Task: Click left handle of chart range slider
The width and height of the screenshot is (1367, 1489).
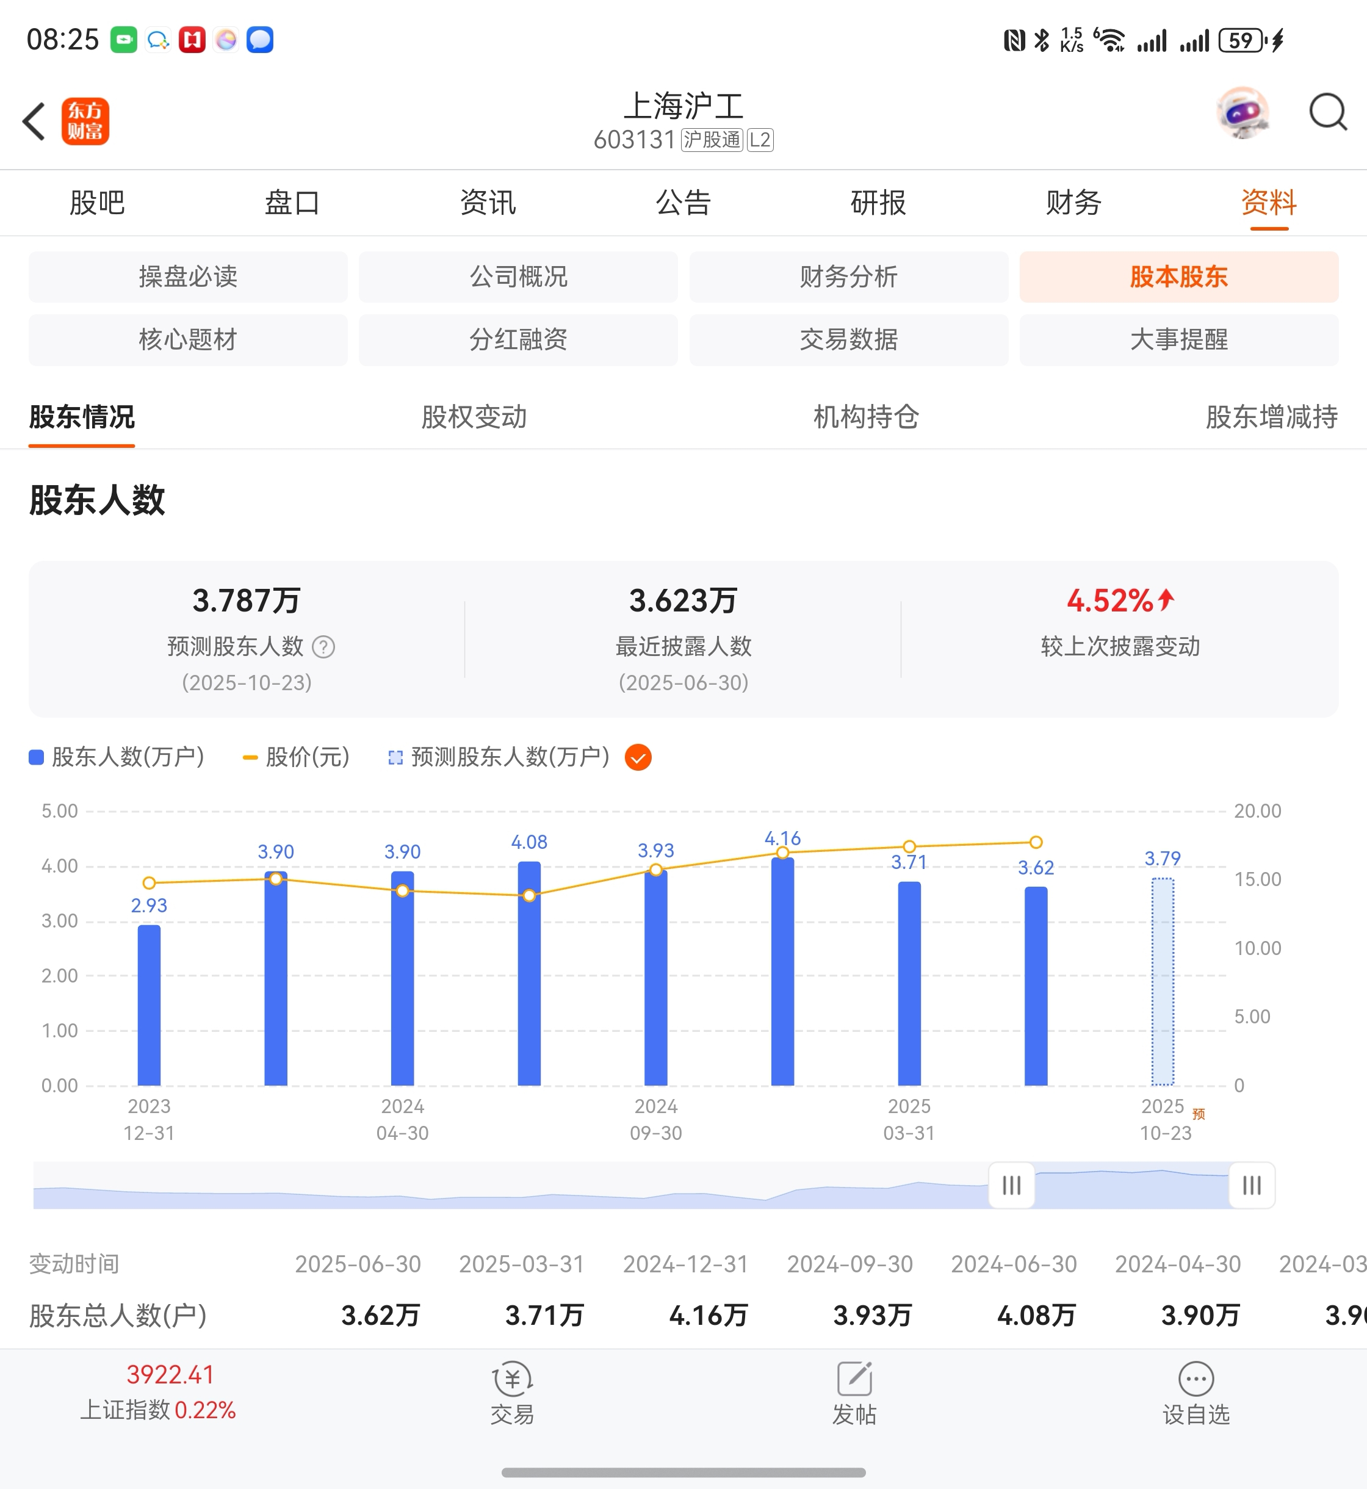Action: pyautogui.click(x=1011, y=1186)
